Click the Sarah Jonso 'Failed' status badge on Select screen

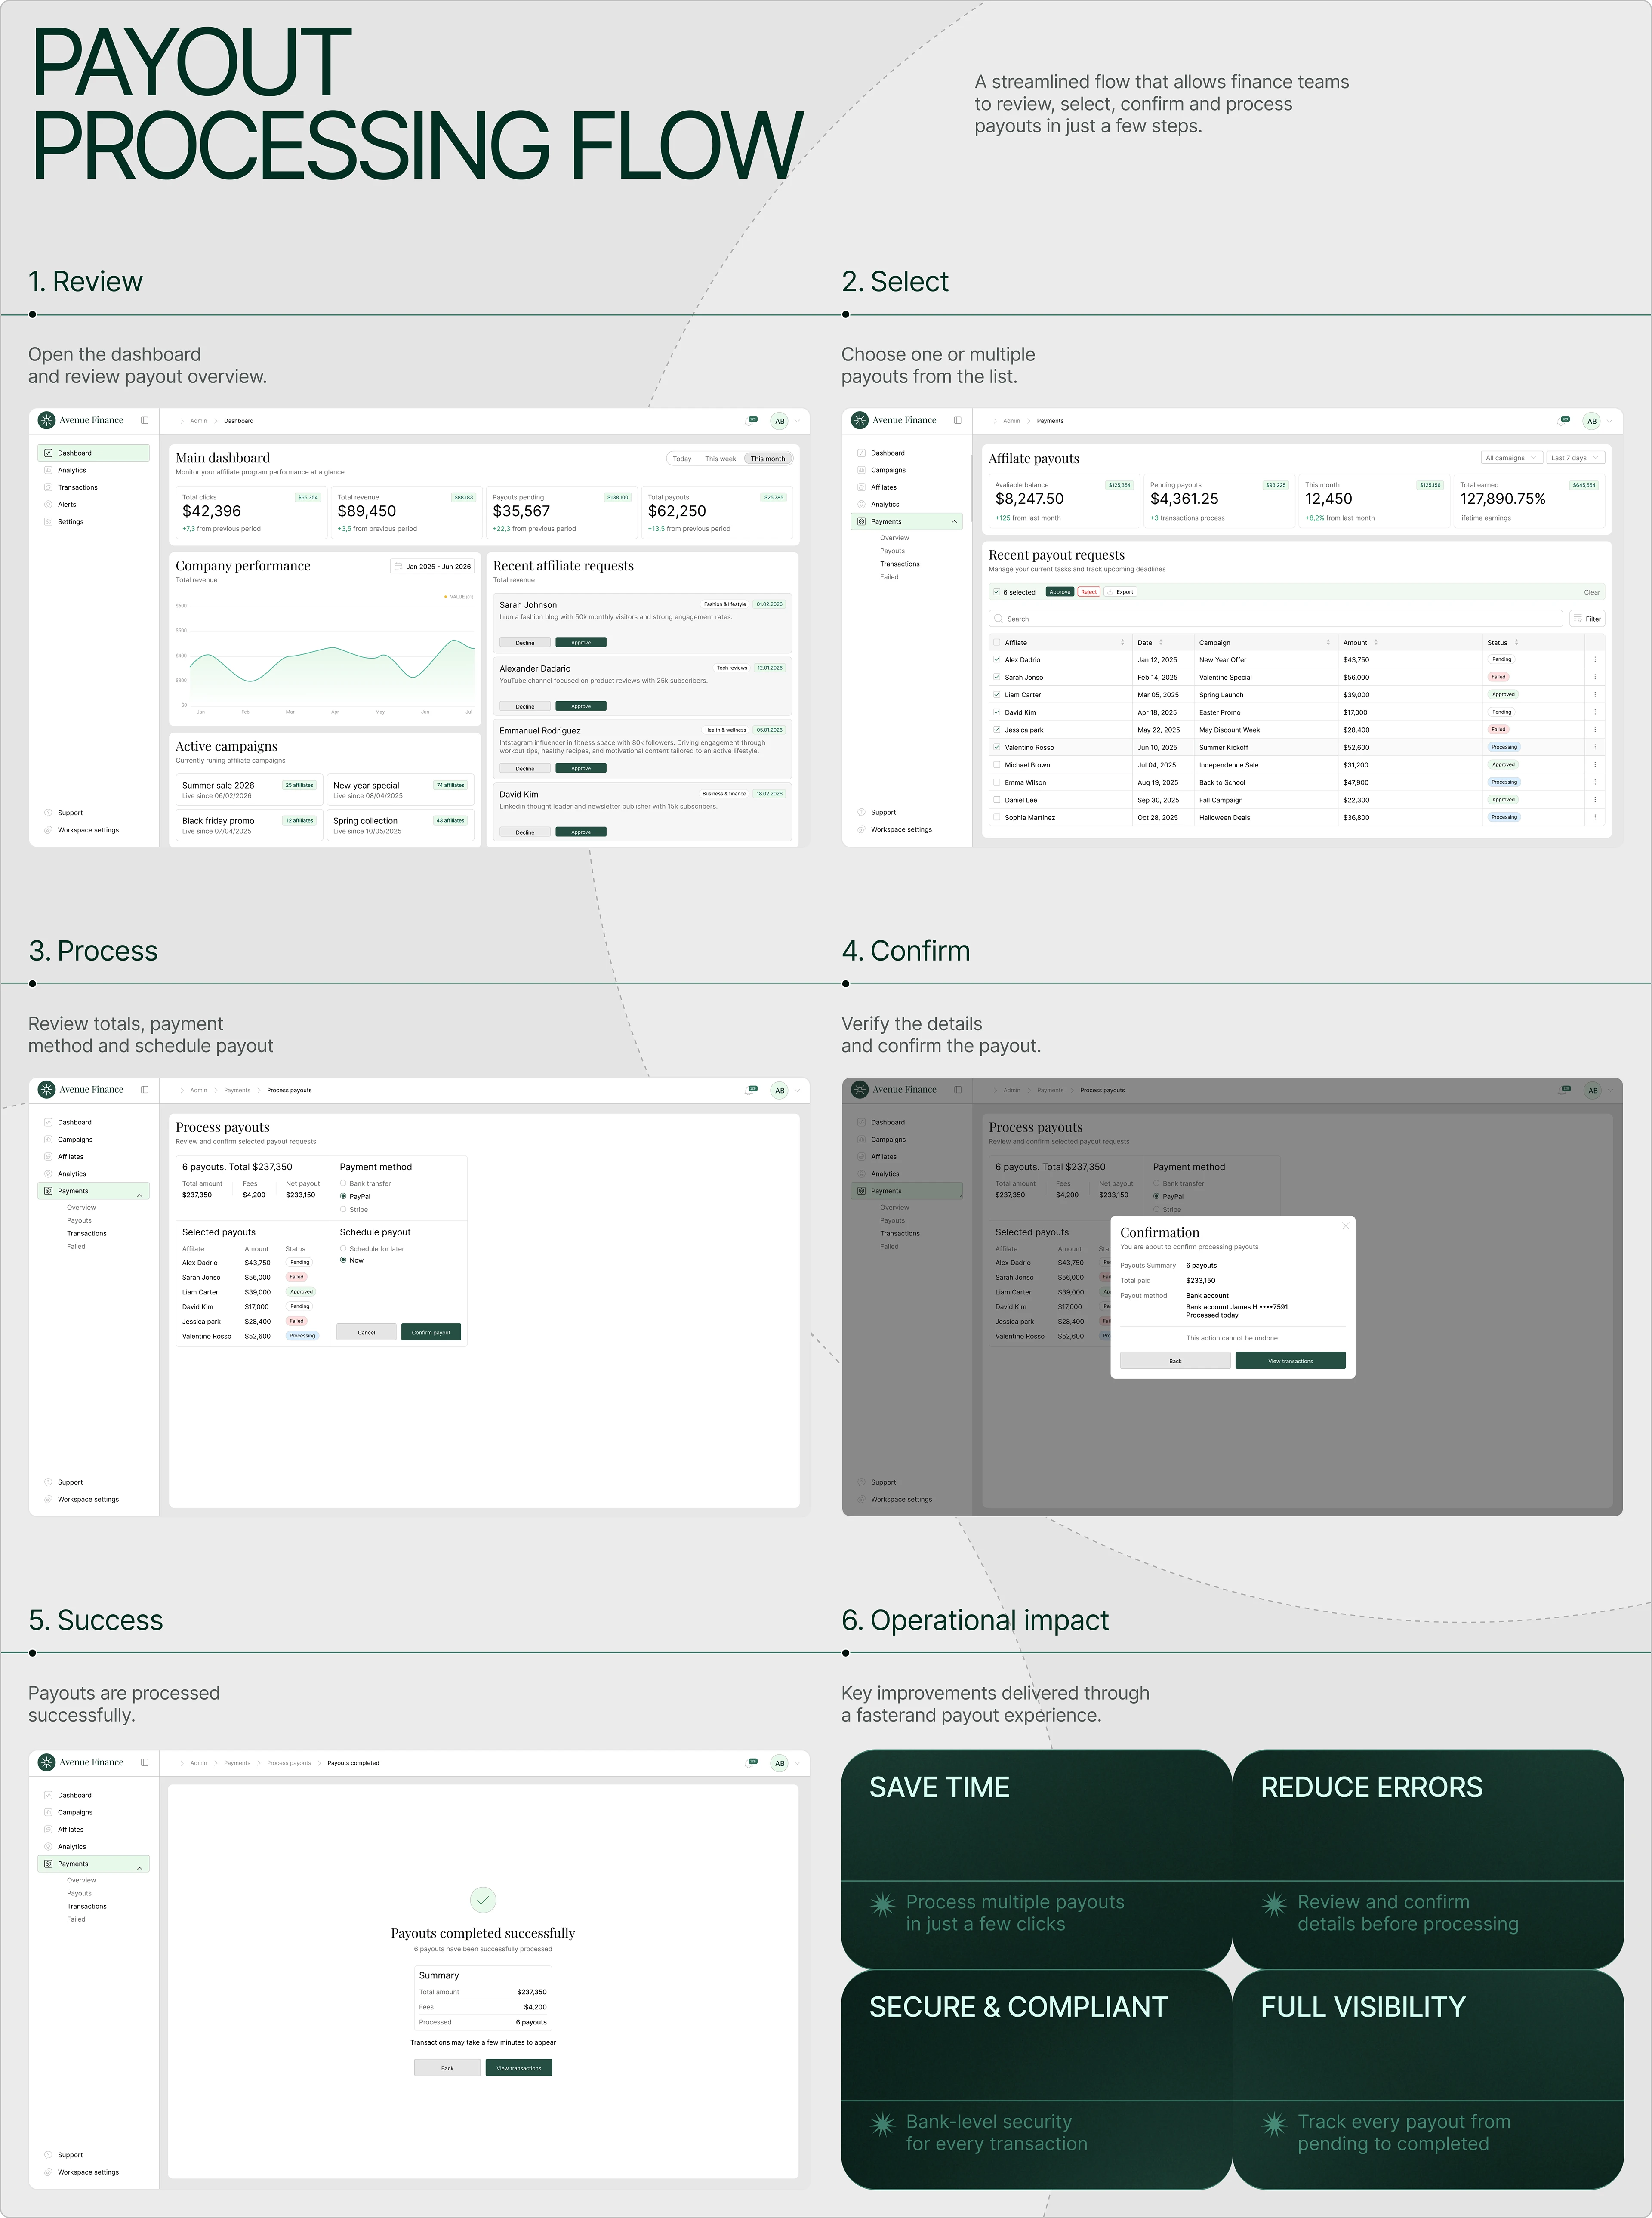pyautogui.click(x=1498, y=677)
